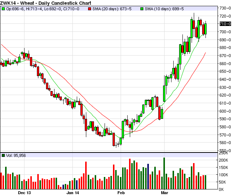
Task: Click the 150K volume axis label
Action: [223, 167]
